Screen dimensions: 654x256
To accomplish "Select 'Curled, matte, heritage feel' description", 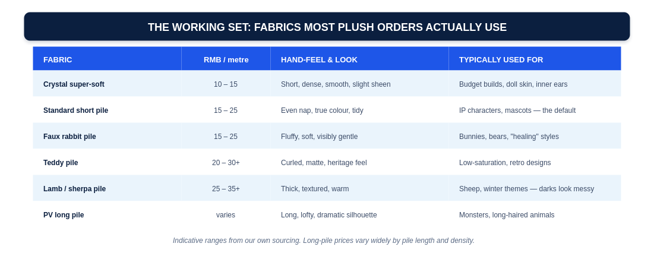I will (324, 163).
